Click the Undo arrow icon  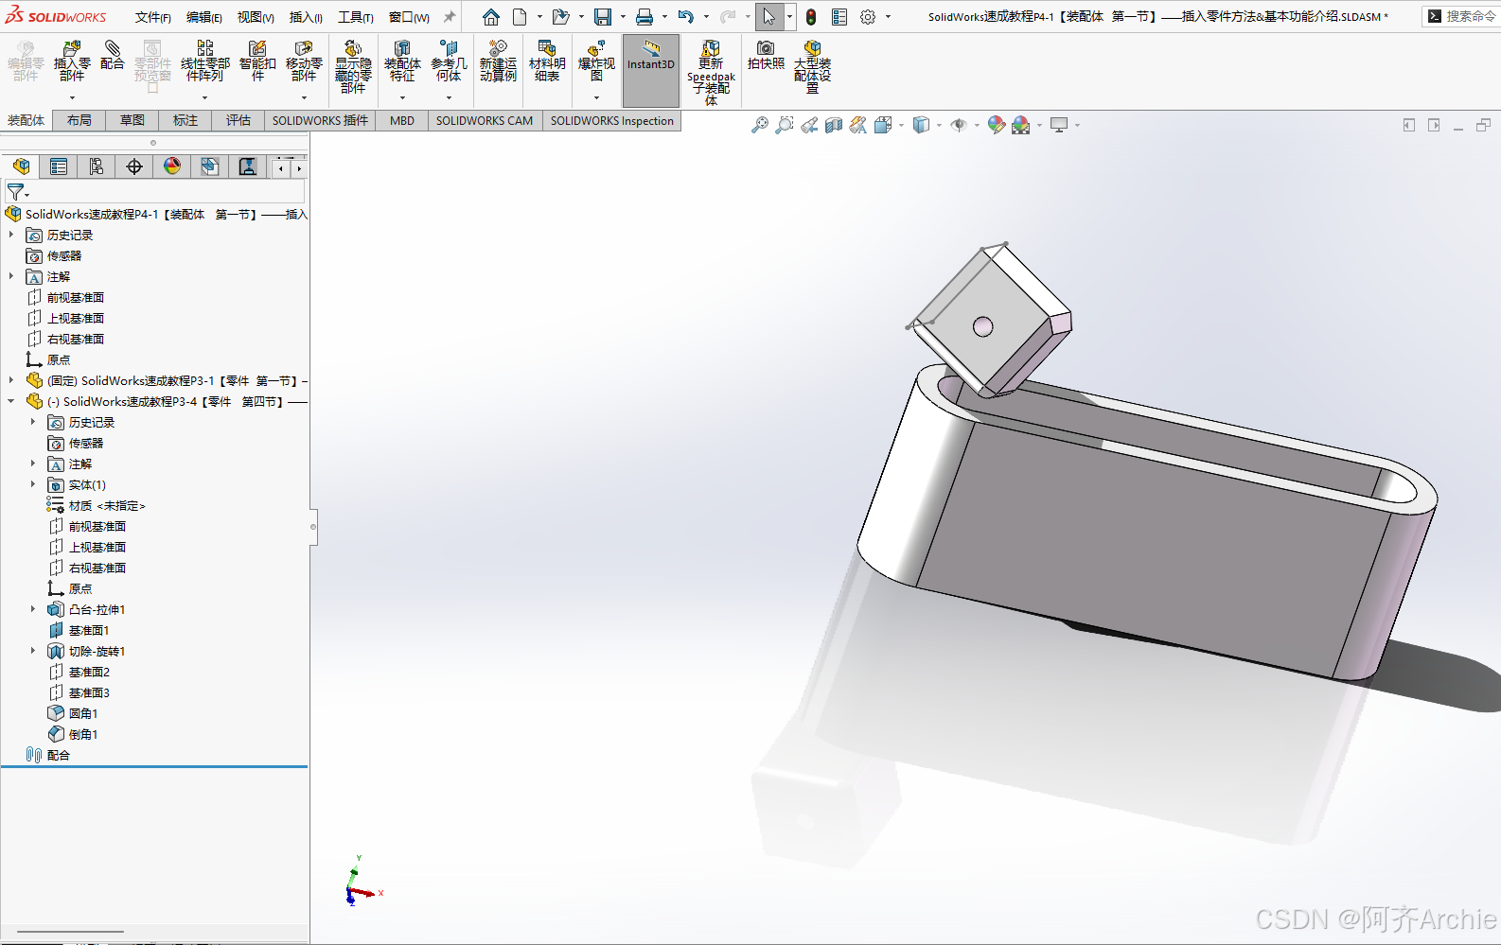(x=686, y=17)
